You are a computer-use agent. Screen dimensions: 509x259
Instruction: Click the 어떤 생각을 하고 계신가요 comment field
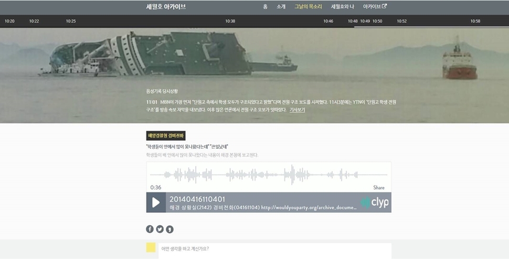(x=275, y=249)
